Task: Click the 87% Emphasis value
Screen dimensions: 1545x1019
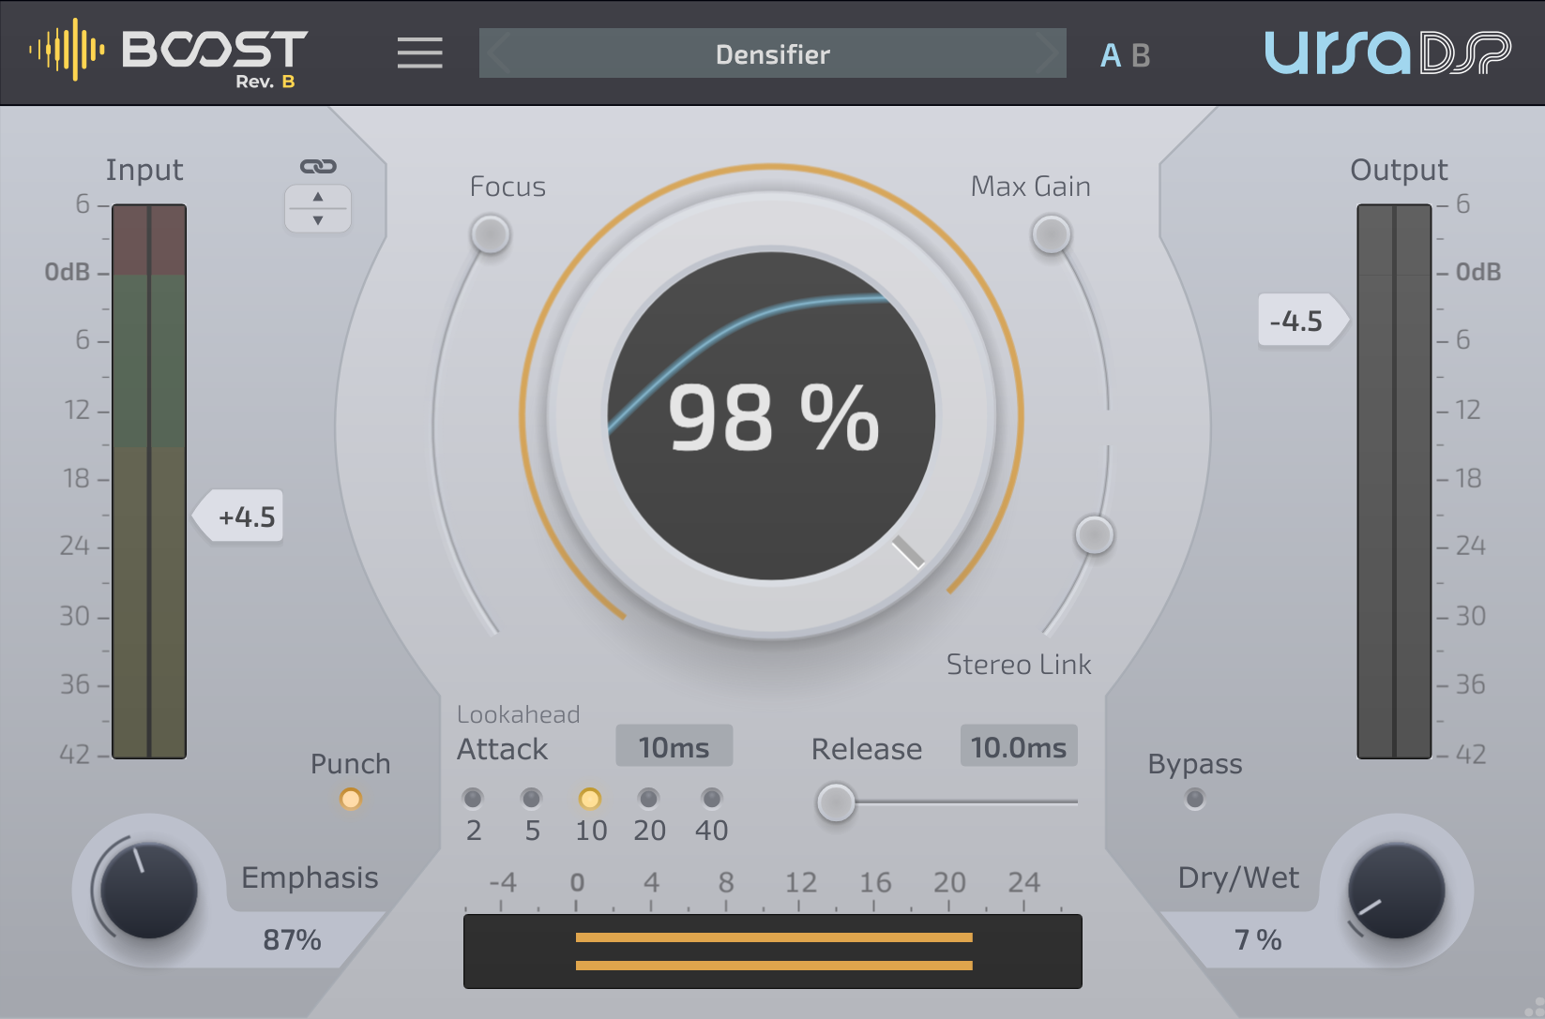Action: click(x=292, y=939)
